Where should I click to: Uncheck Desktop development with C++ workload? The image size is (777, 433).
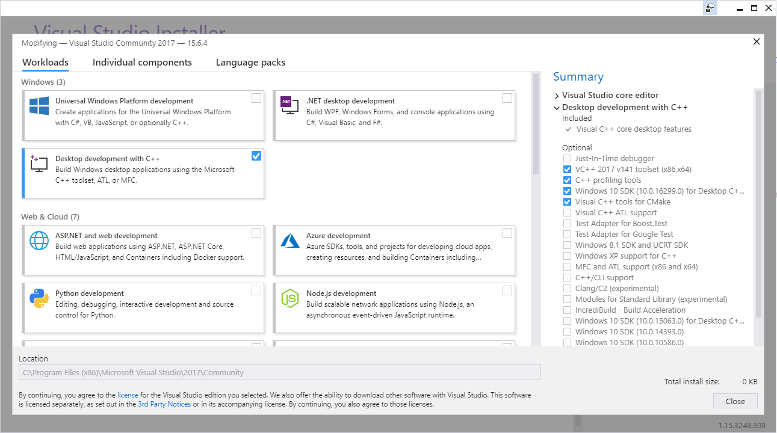[x=256, y=156]
